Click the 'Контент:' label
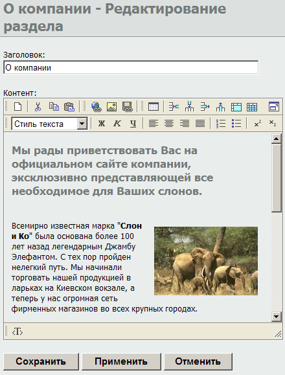 tap(20, 93)
